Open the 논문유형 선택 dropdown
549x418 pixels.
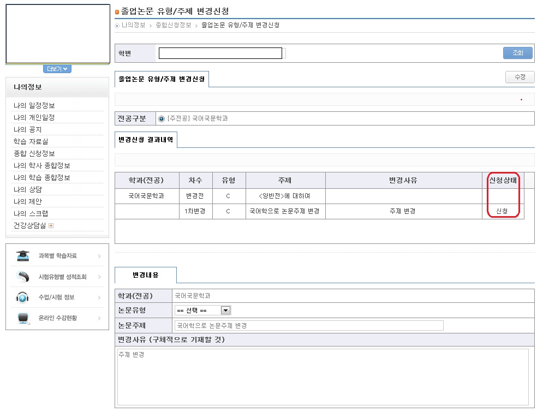pos(225,310)
